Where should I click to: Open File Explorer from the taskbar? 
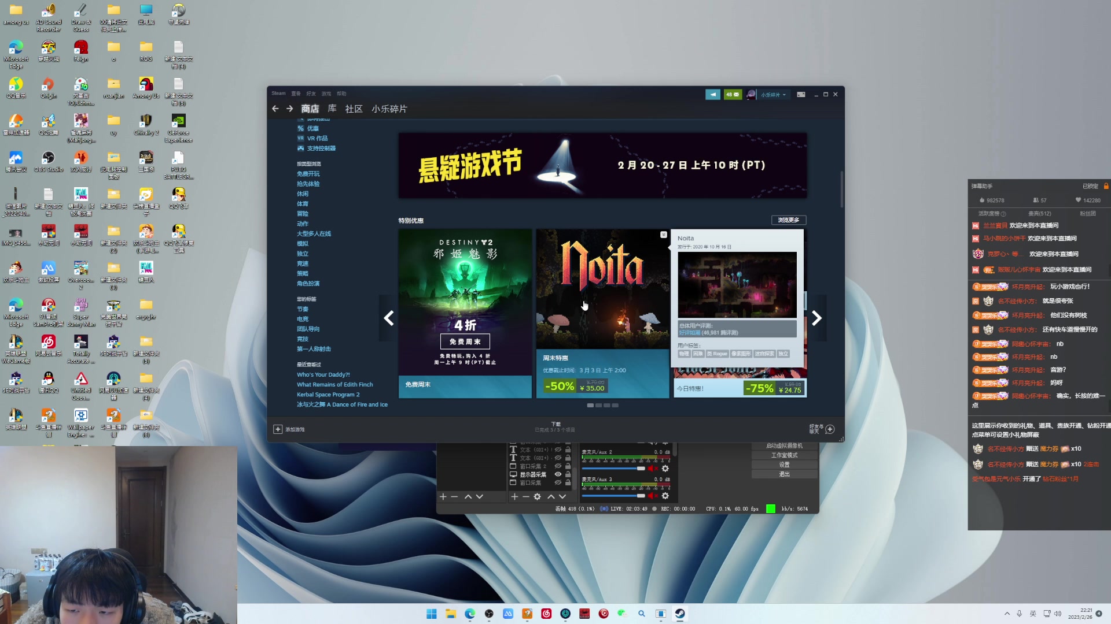451,614
